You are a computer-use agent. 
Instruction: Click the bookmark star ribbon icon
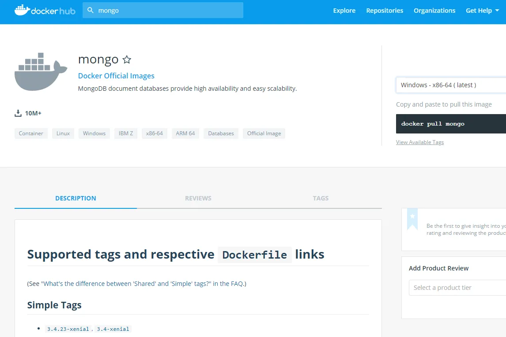(412, 219)
